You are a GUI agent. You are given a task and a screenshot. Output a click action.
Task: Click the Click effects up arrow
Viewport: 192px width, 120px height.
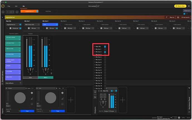(x=20, y=83)
